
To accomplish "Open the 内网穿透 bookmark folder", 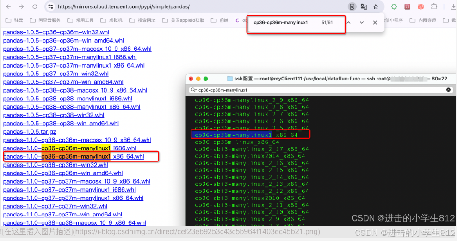I will (x=423, y=20).
